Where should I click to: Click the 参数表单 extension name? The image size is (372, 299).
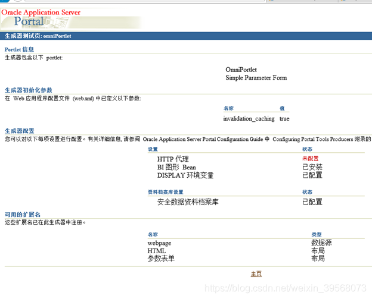[161, 259]
